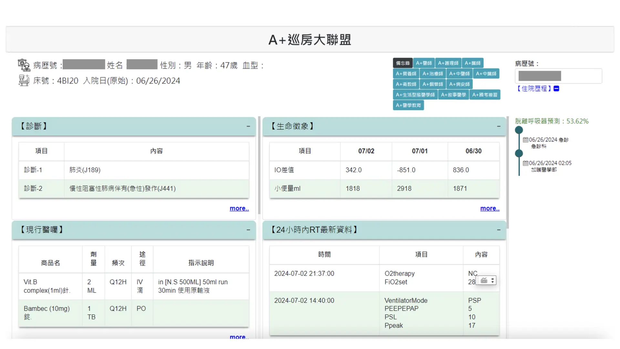
Task: Select the A+中醫師 button
Action: click(459, 74)
